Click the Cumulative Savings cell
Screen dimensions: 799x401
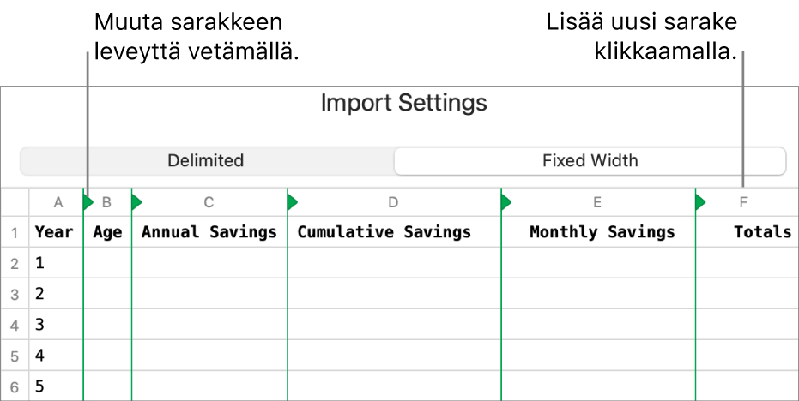384,232
